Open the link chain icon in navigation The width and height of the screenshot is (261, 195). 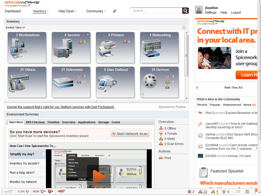pos(114,11)
